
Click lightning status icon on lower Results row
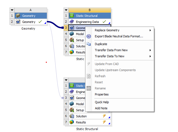[104, 122]
